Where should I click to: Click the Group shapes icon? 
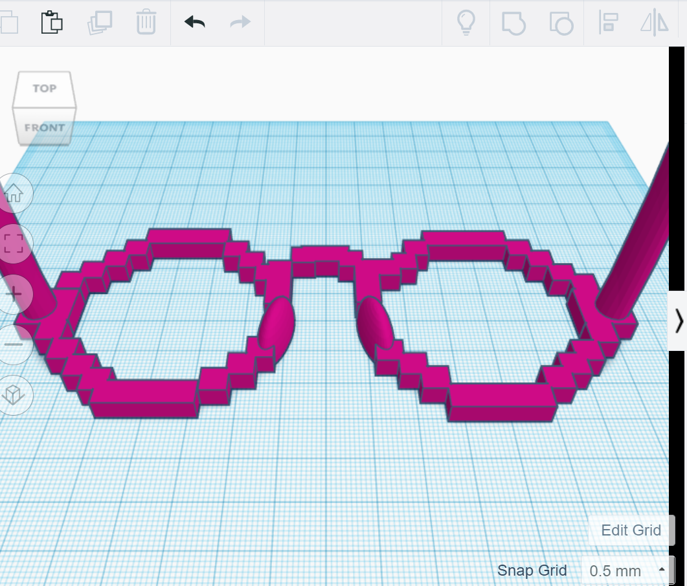point(513,23)
